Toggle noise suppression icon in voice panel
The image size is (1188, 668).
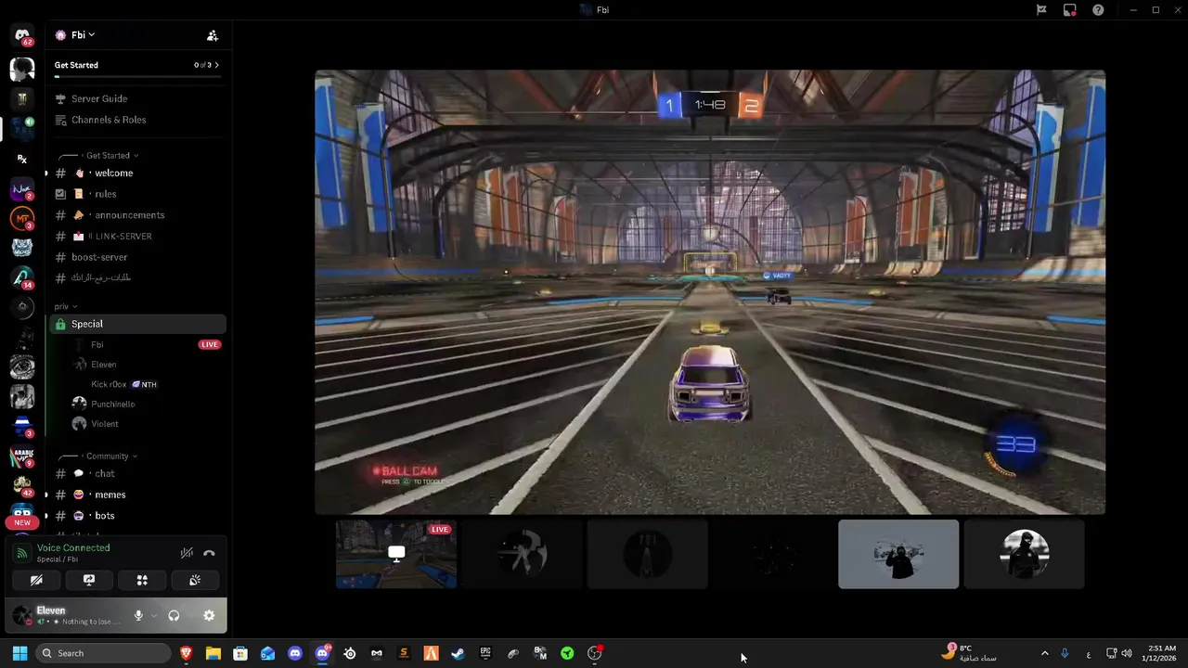click(187, 553)
